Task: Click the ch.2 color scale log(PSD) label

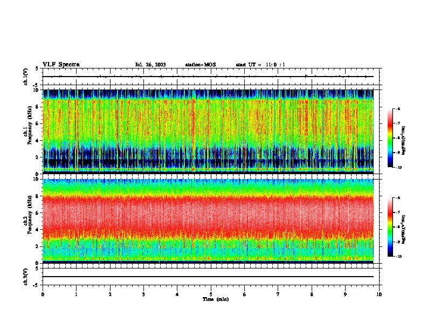Action: tap(403, 229)
